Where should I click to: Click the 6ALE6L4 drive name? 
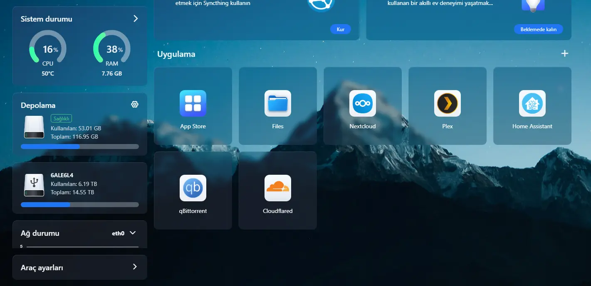tap(62, 175)
